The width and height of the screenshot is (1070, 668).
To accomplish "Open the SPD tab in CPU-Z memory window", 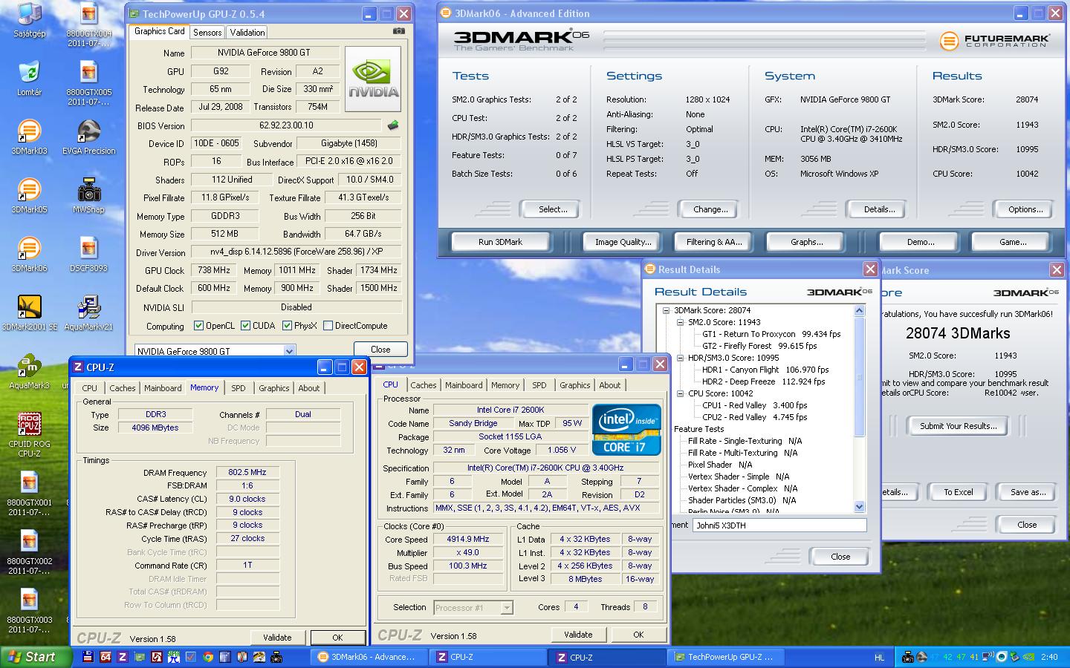I will tap(238, 388).
